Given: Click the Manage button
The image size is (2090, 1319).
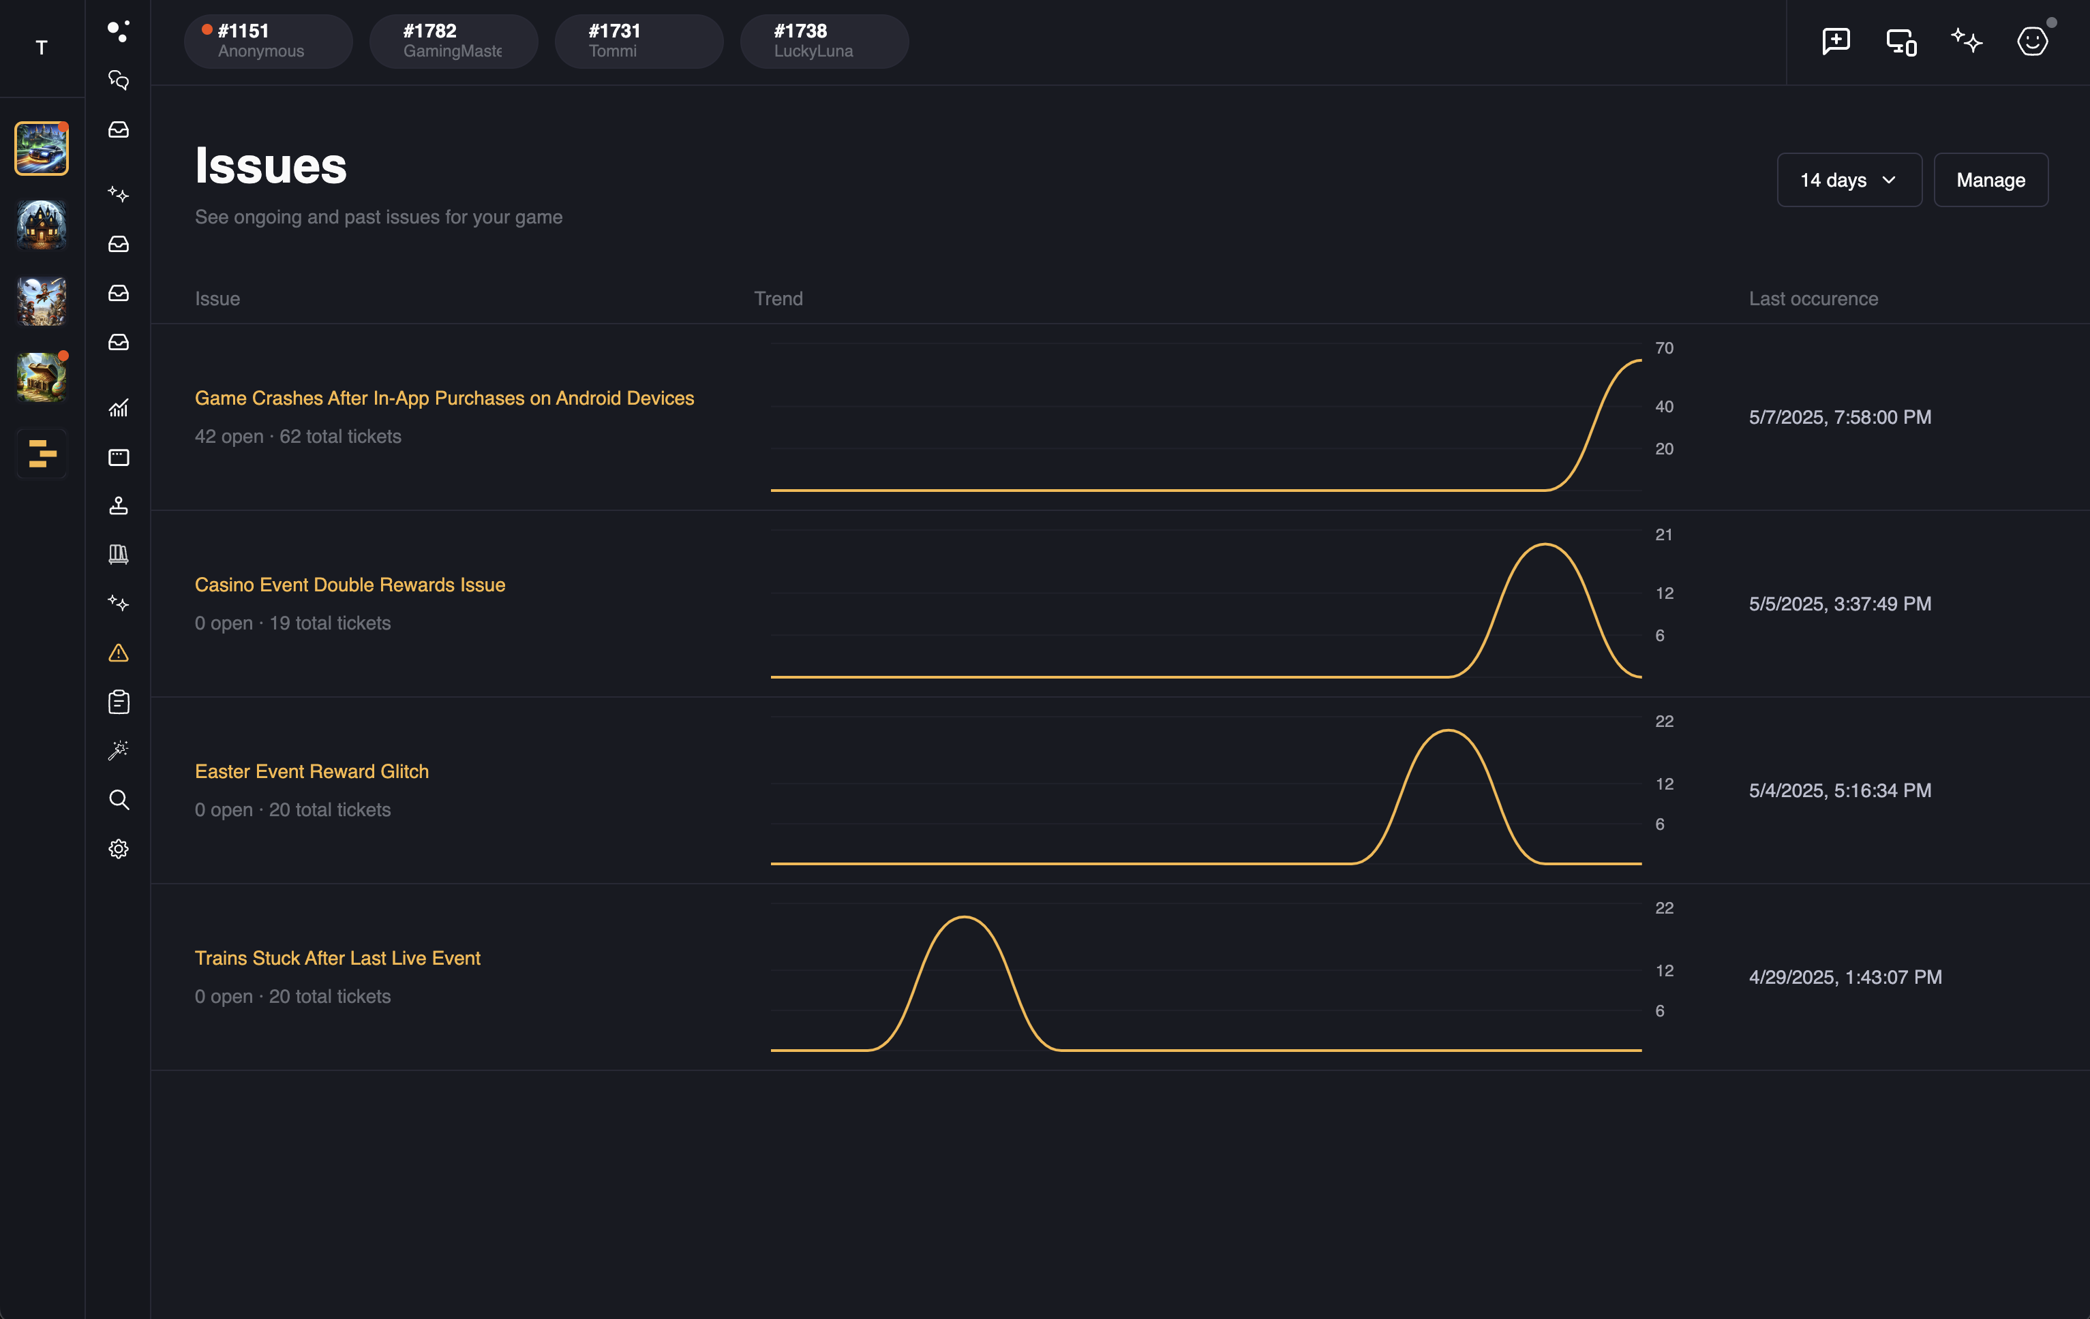Looking at the screenshot, I should (1990, 179).
